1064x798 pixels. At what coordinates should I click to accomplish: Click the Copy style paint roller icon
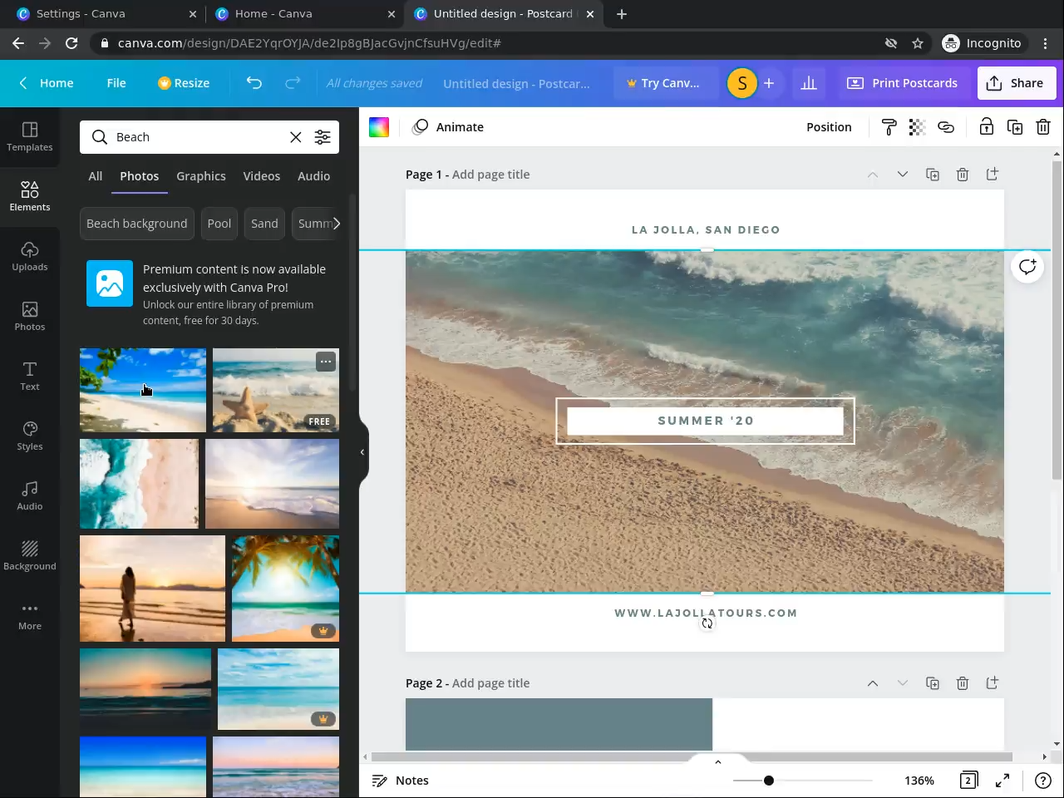pos(889,127)
